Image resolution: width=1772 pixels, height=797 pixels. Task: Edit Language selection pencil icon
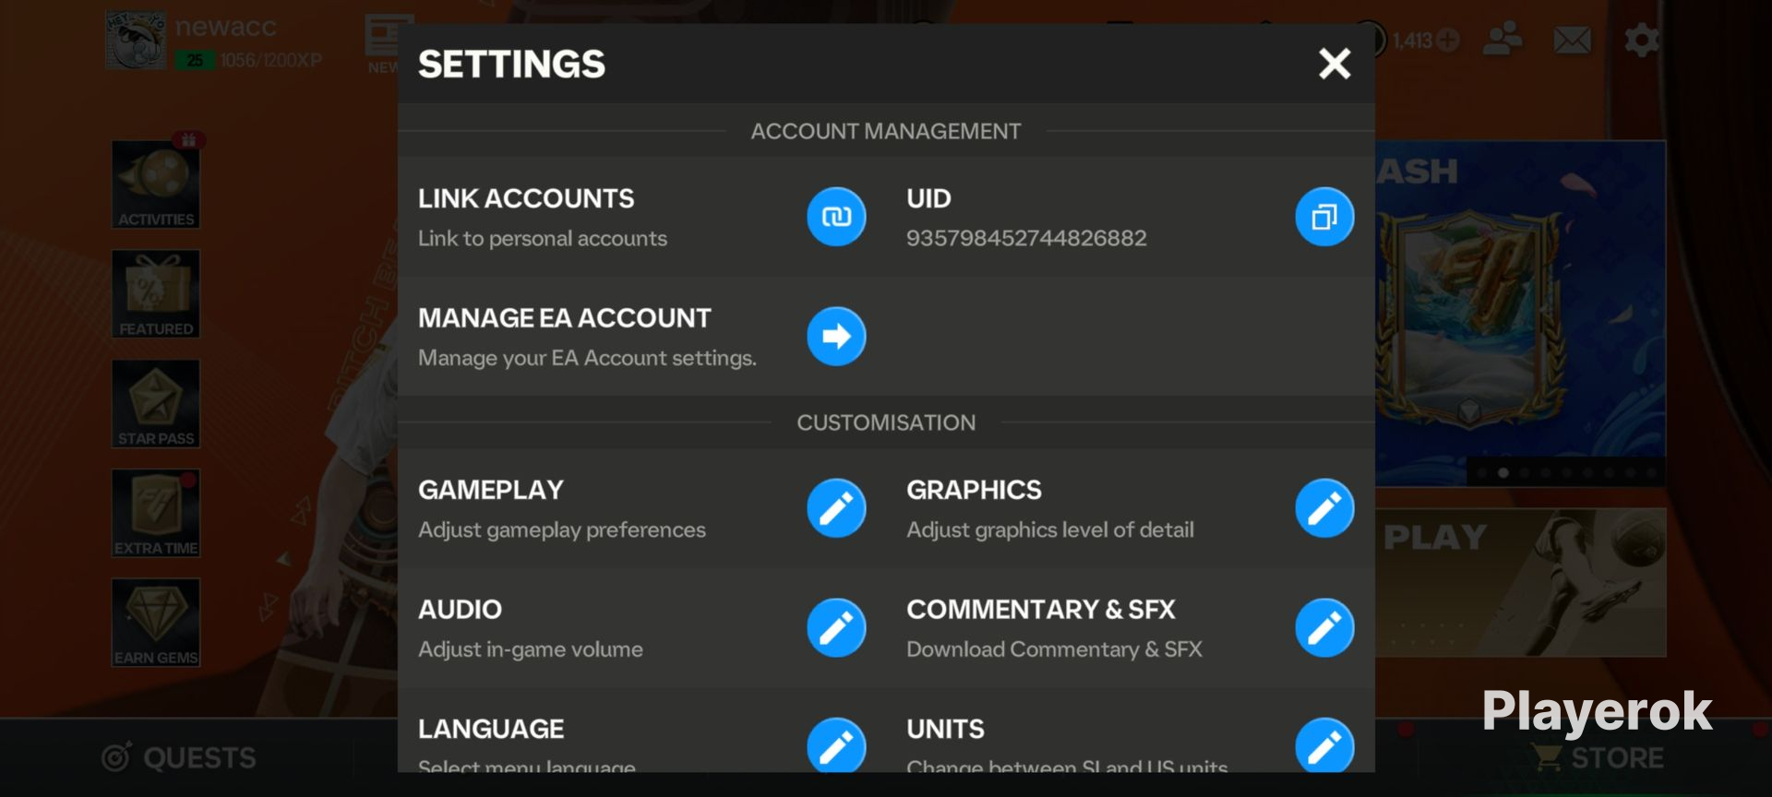pyautogui.click(x=836, y=744)
